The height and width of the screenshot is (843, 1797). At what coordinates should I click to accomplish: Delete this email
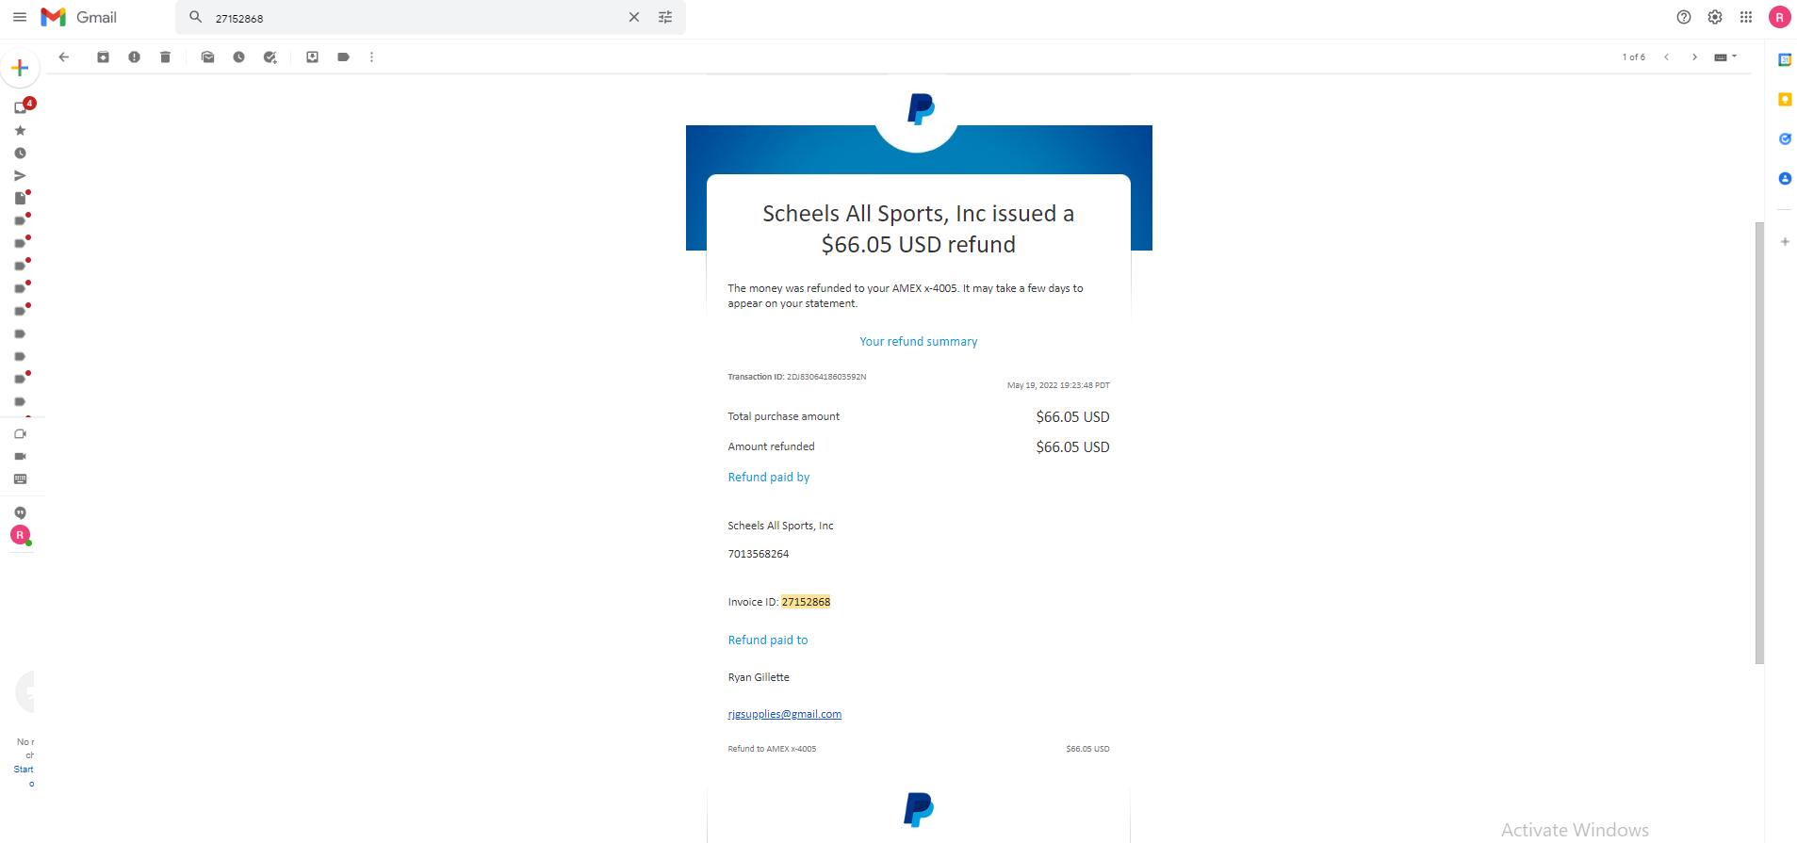coord(165,57)
